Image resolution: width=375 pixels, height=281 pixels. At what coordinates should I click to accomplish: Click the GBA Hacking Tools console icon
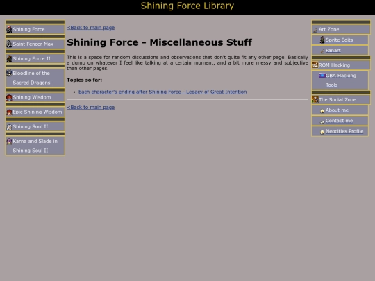322,75
